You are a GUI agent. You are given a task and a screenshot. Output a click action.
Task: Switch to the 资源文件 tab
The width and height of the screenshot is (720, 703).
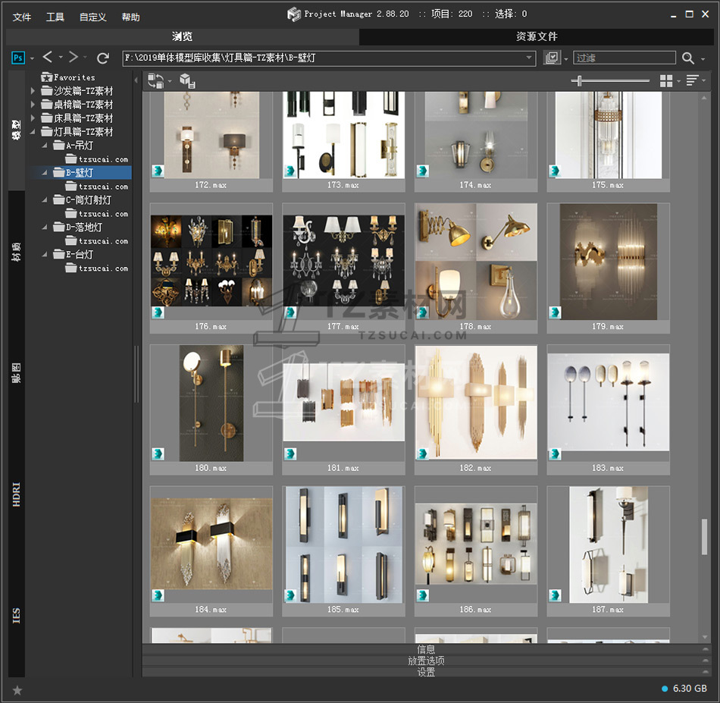tap(537, 36)
